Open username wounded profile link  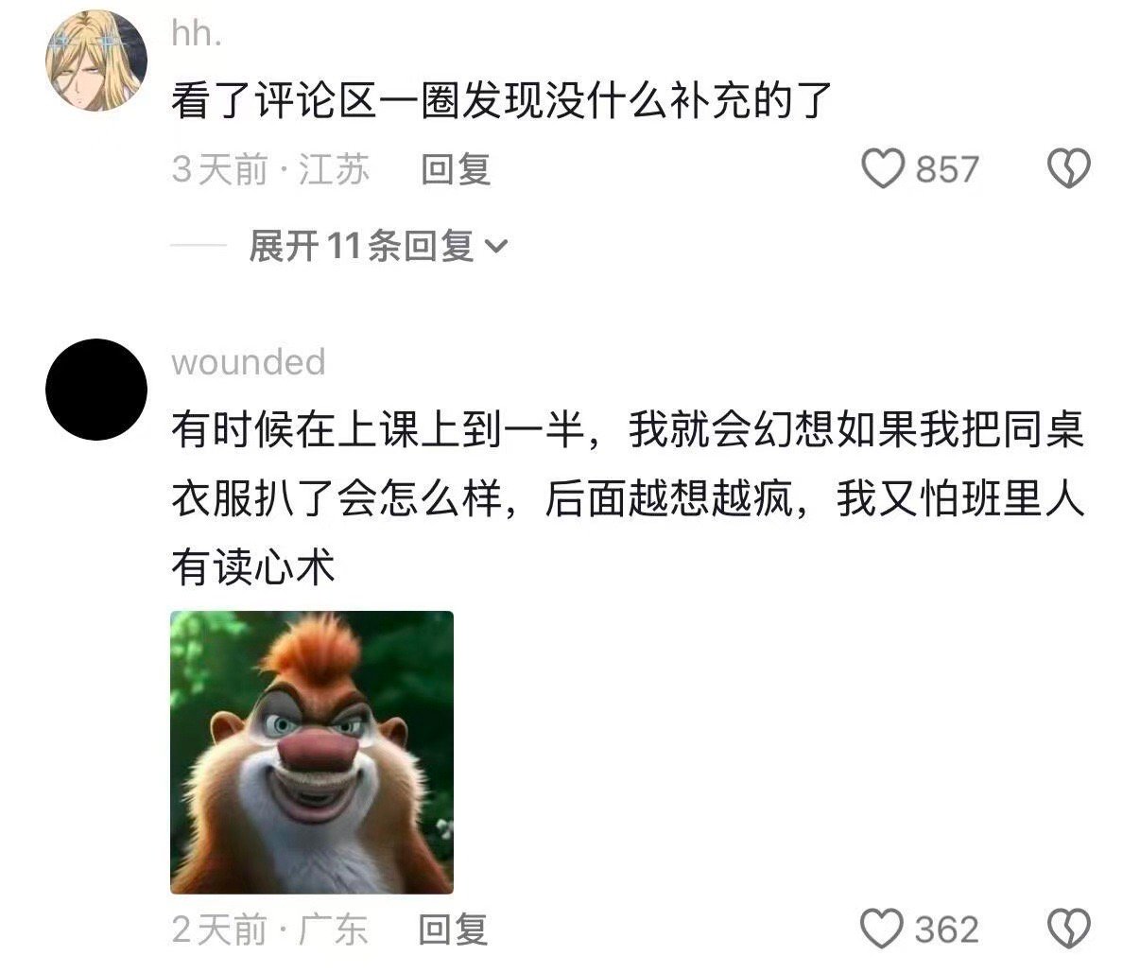coord(249,362)
